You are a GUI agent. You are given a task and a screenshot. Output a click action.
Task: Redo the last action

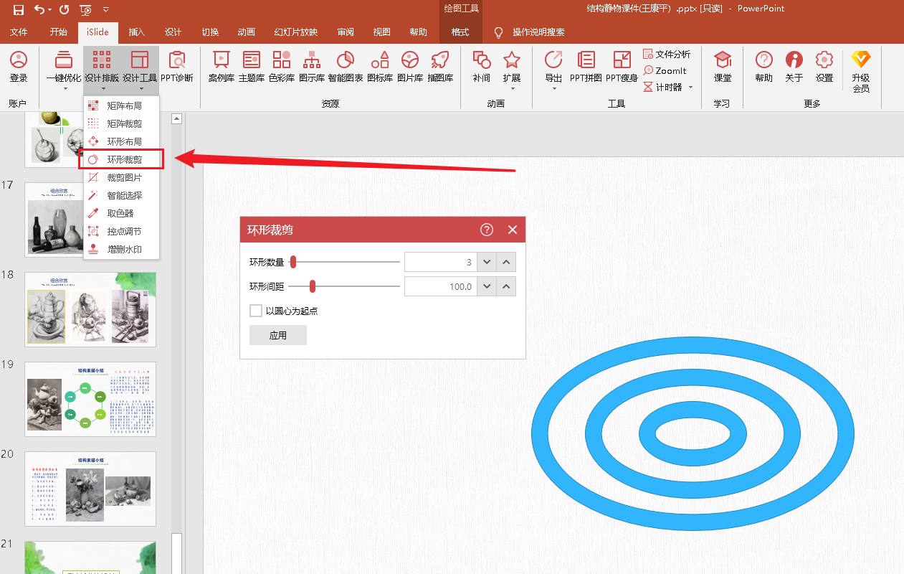tap(65, 9)
